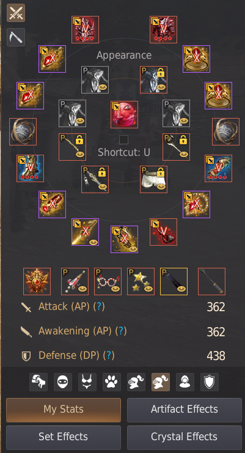Select the underwear display icon
This screenshot has height=453, width=245.
click(87, 382)
